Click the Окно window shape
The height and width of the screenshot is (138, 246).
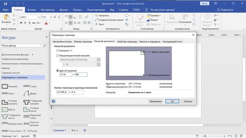[8, 94]
